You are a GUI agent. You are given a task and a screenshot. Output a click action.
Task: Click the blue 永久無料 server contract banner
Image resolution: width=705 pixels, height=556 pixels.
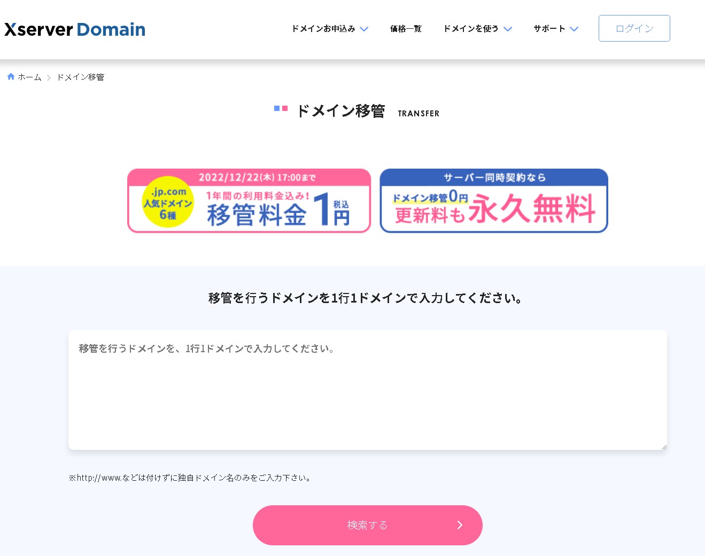click(493, 201)
